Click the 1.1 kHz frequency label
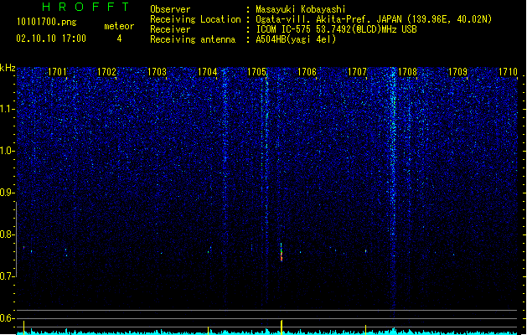 point(8,109)
